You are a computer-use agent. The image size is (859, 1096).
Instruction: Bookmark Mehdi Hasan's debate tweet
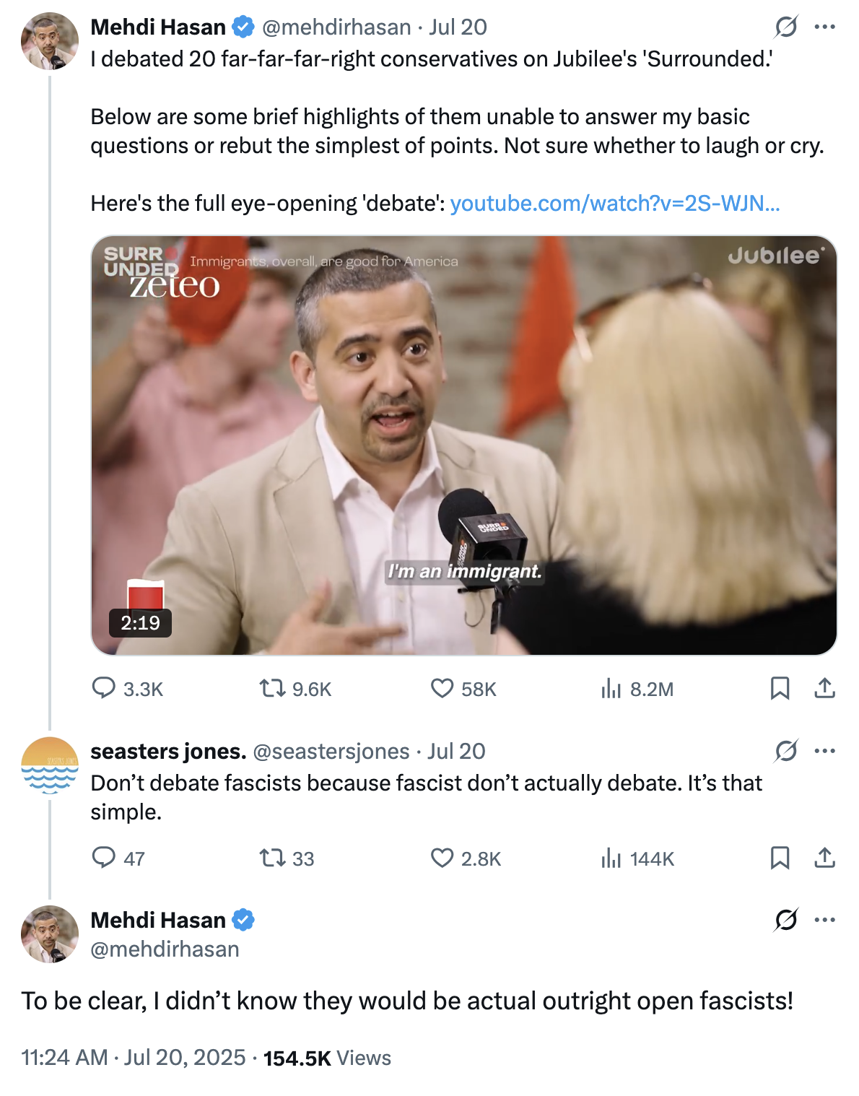[780, 688]
